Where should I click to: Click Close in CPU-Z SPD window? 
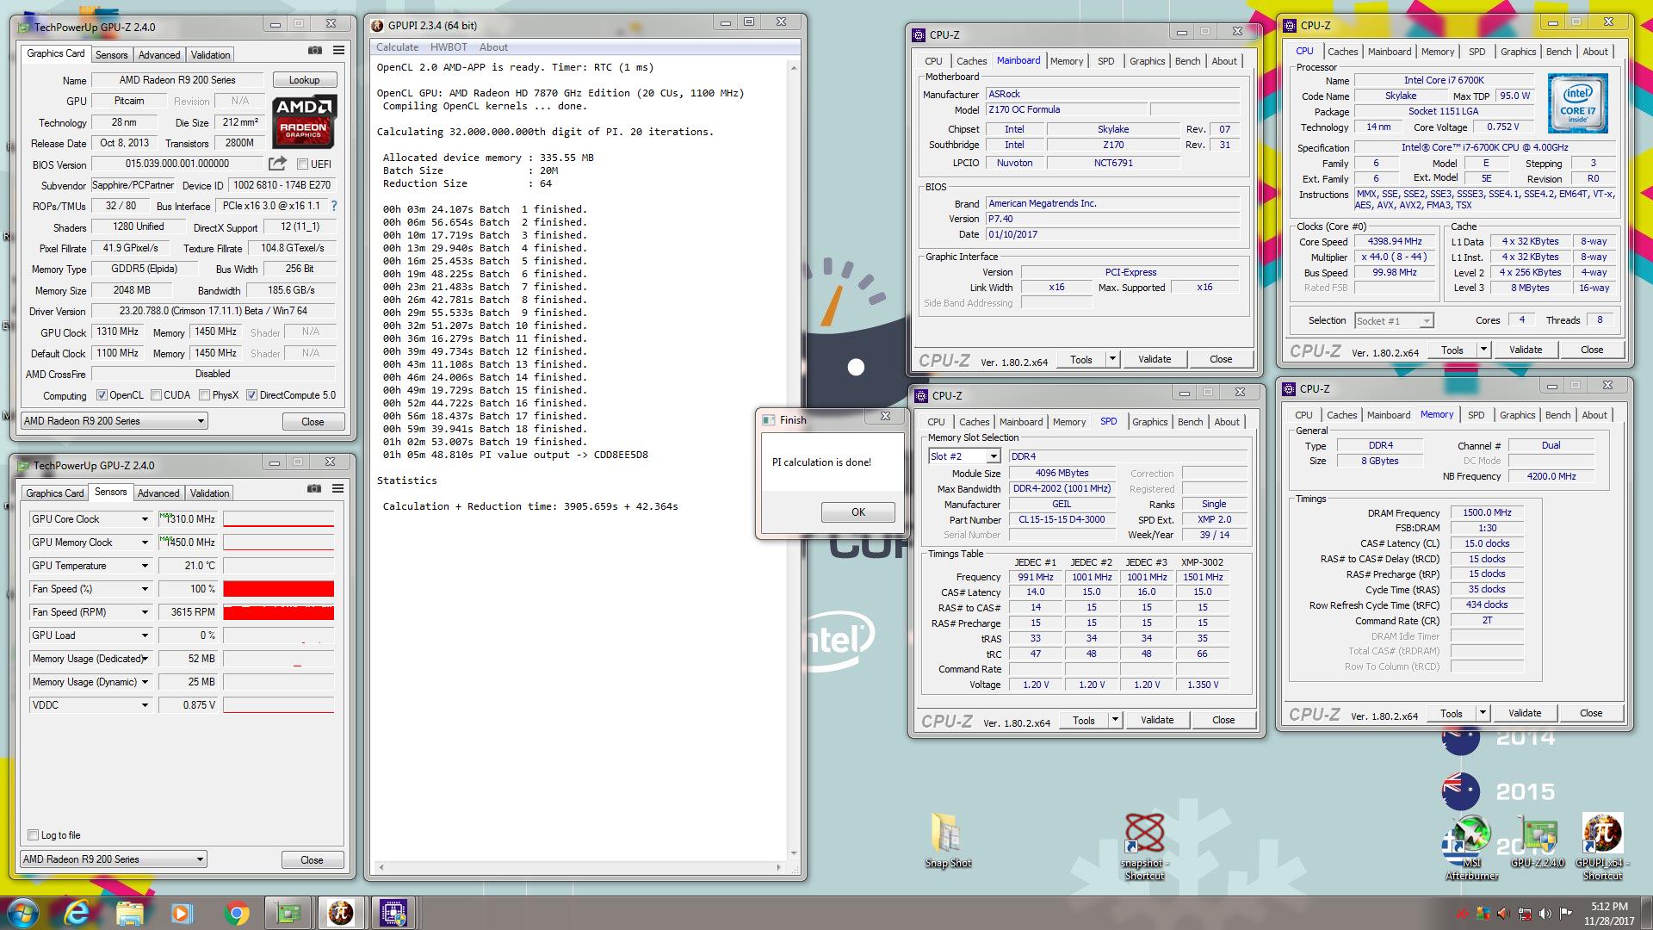point(1223,720)
